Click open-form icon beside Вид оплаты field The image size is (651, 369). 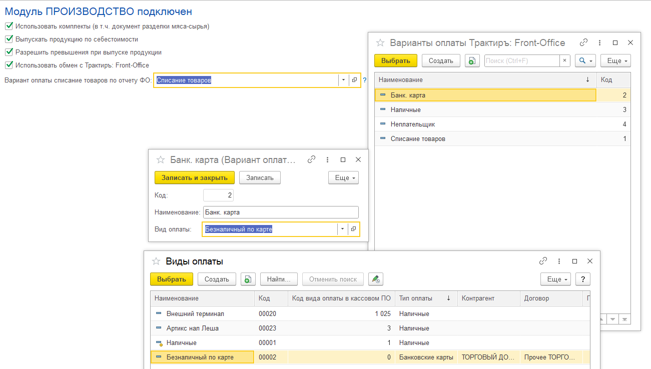pos(354,229)
